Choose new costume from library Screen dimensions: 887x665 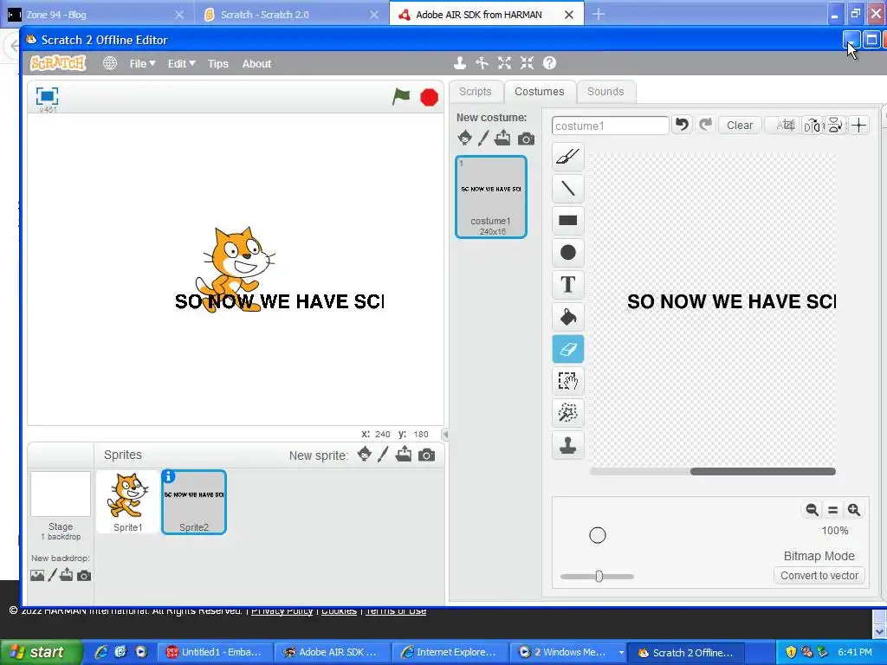click(464, 138)
